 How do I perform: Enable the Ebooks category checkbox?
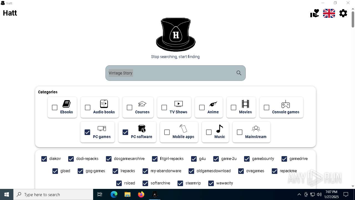point(55,107)
